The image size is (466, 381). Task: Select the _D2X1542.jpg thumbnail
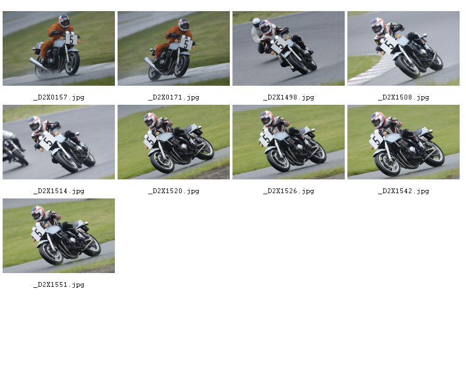tap(404, 142)
